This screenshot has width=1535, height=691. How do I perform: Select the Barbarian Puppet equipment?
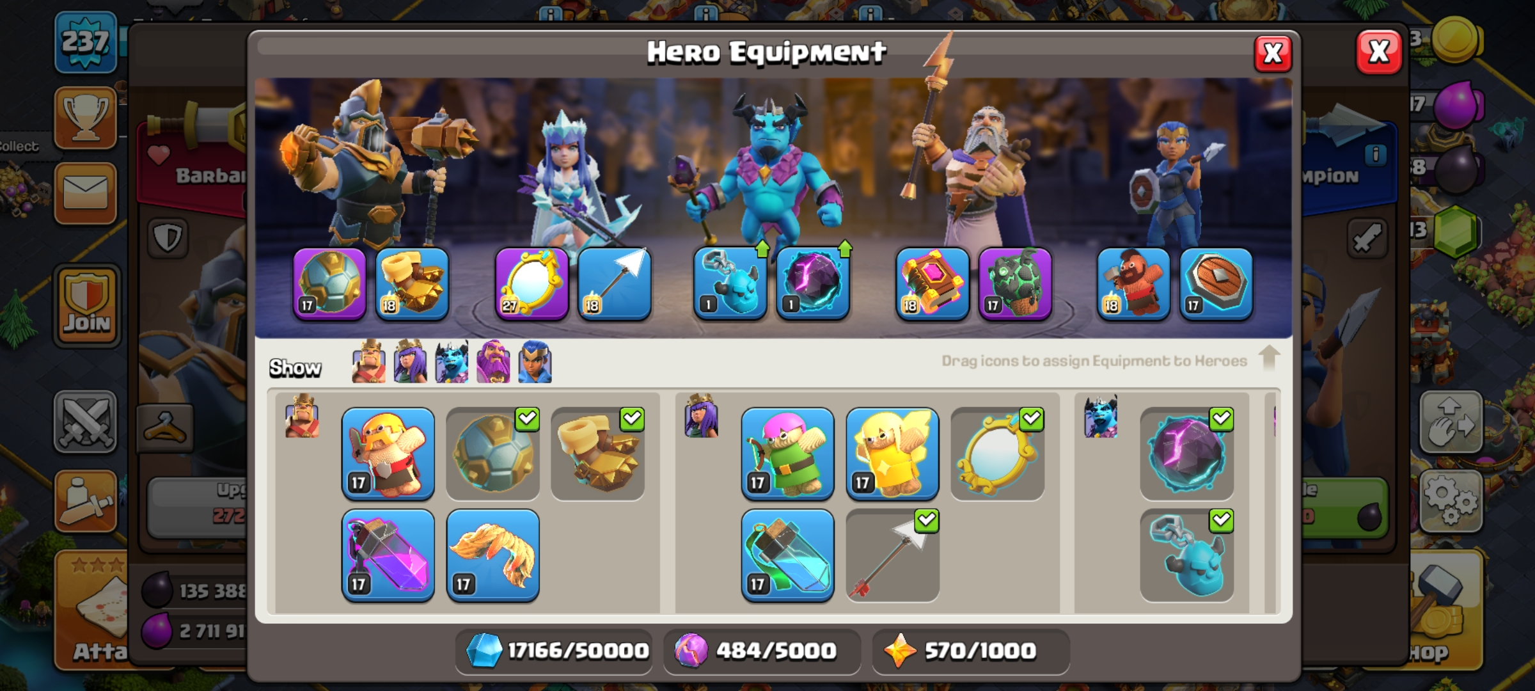pyautogui.click(x=388, y=454)
